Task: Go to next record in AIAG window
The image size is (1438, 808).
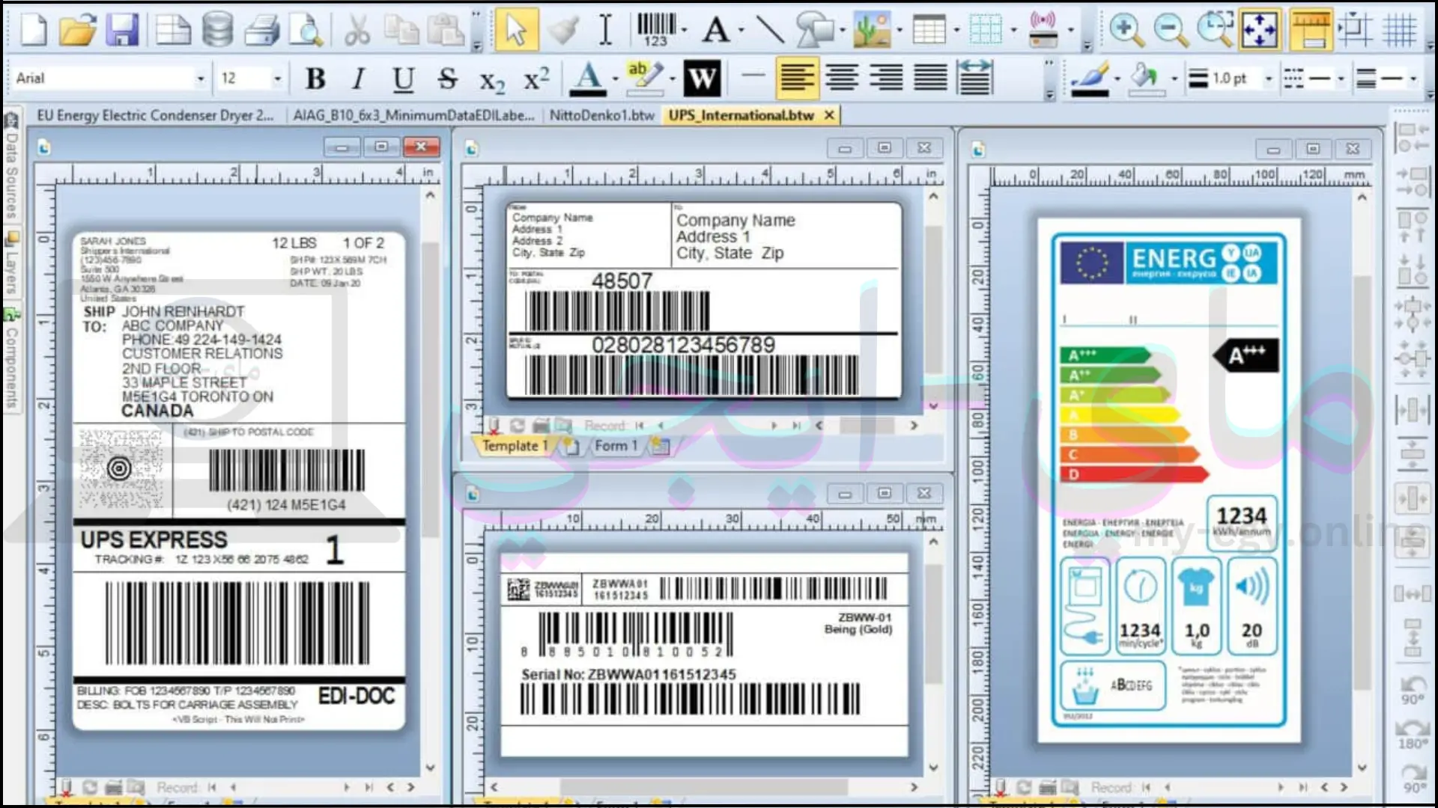Action: pos(774,425)
